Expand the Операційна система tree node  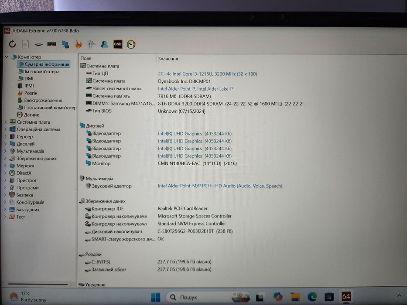[x=5, y=129]
